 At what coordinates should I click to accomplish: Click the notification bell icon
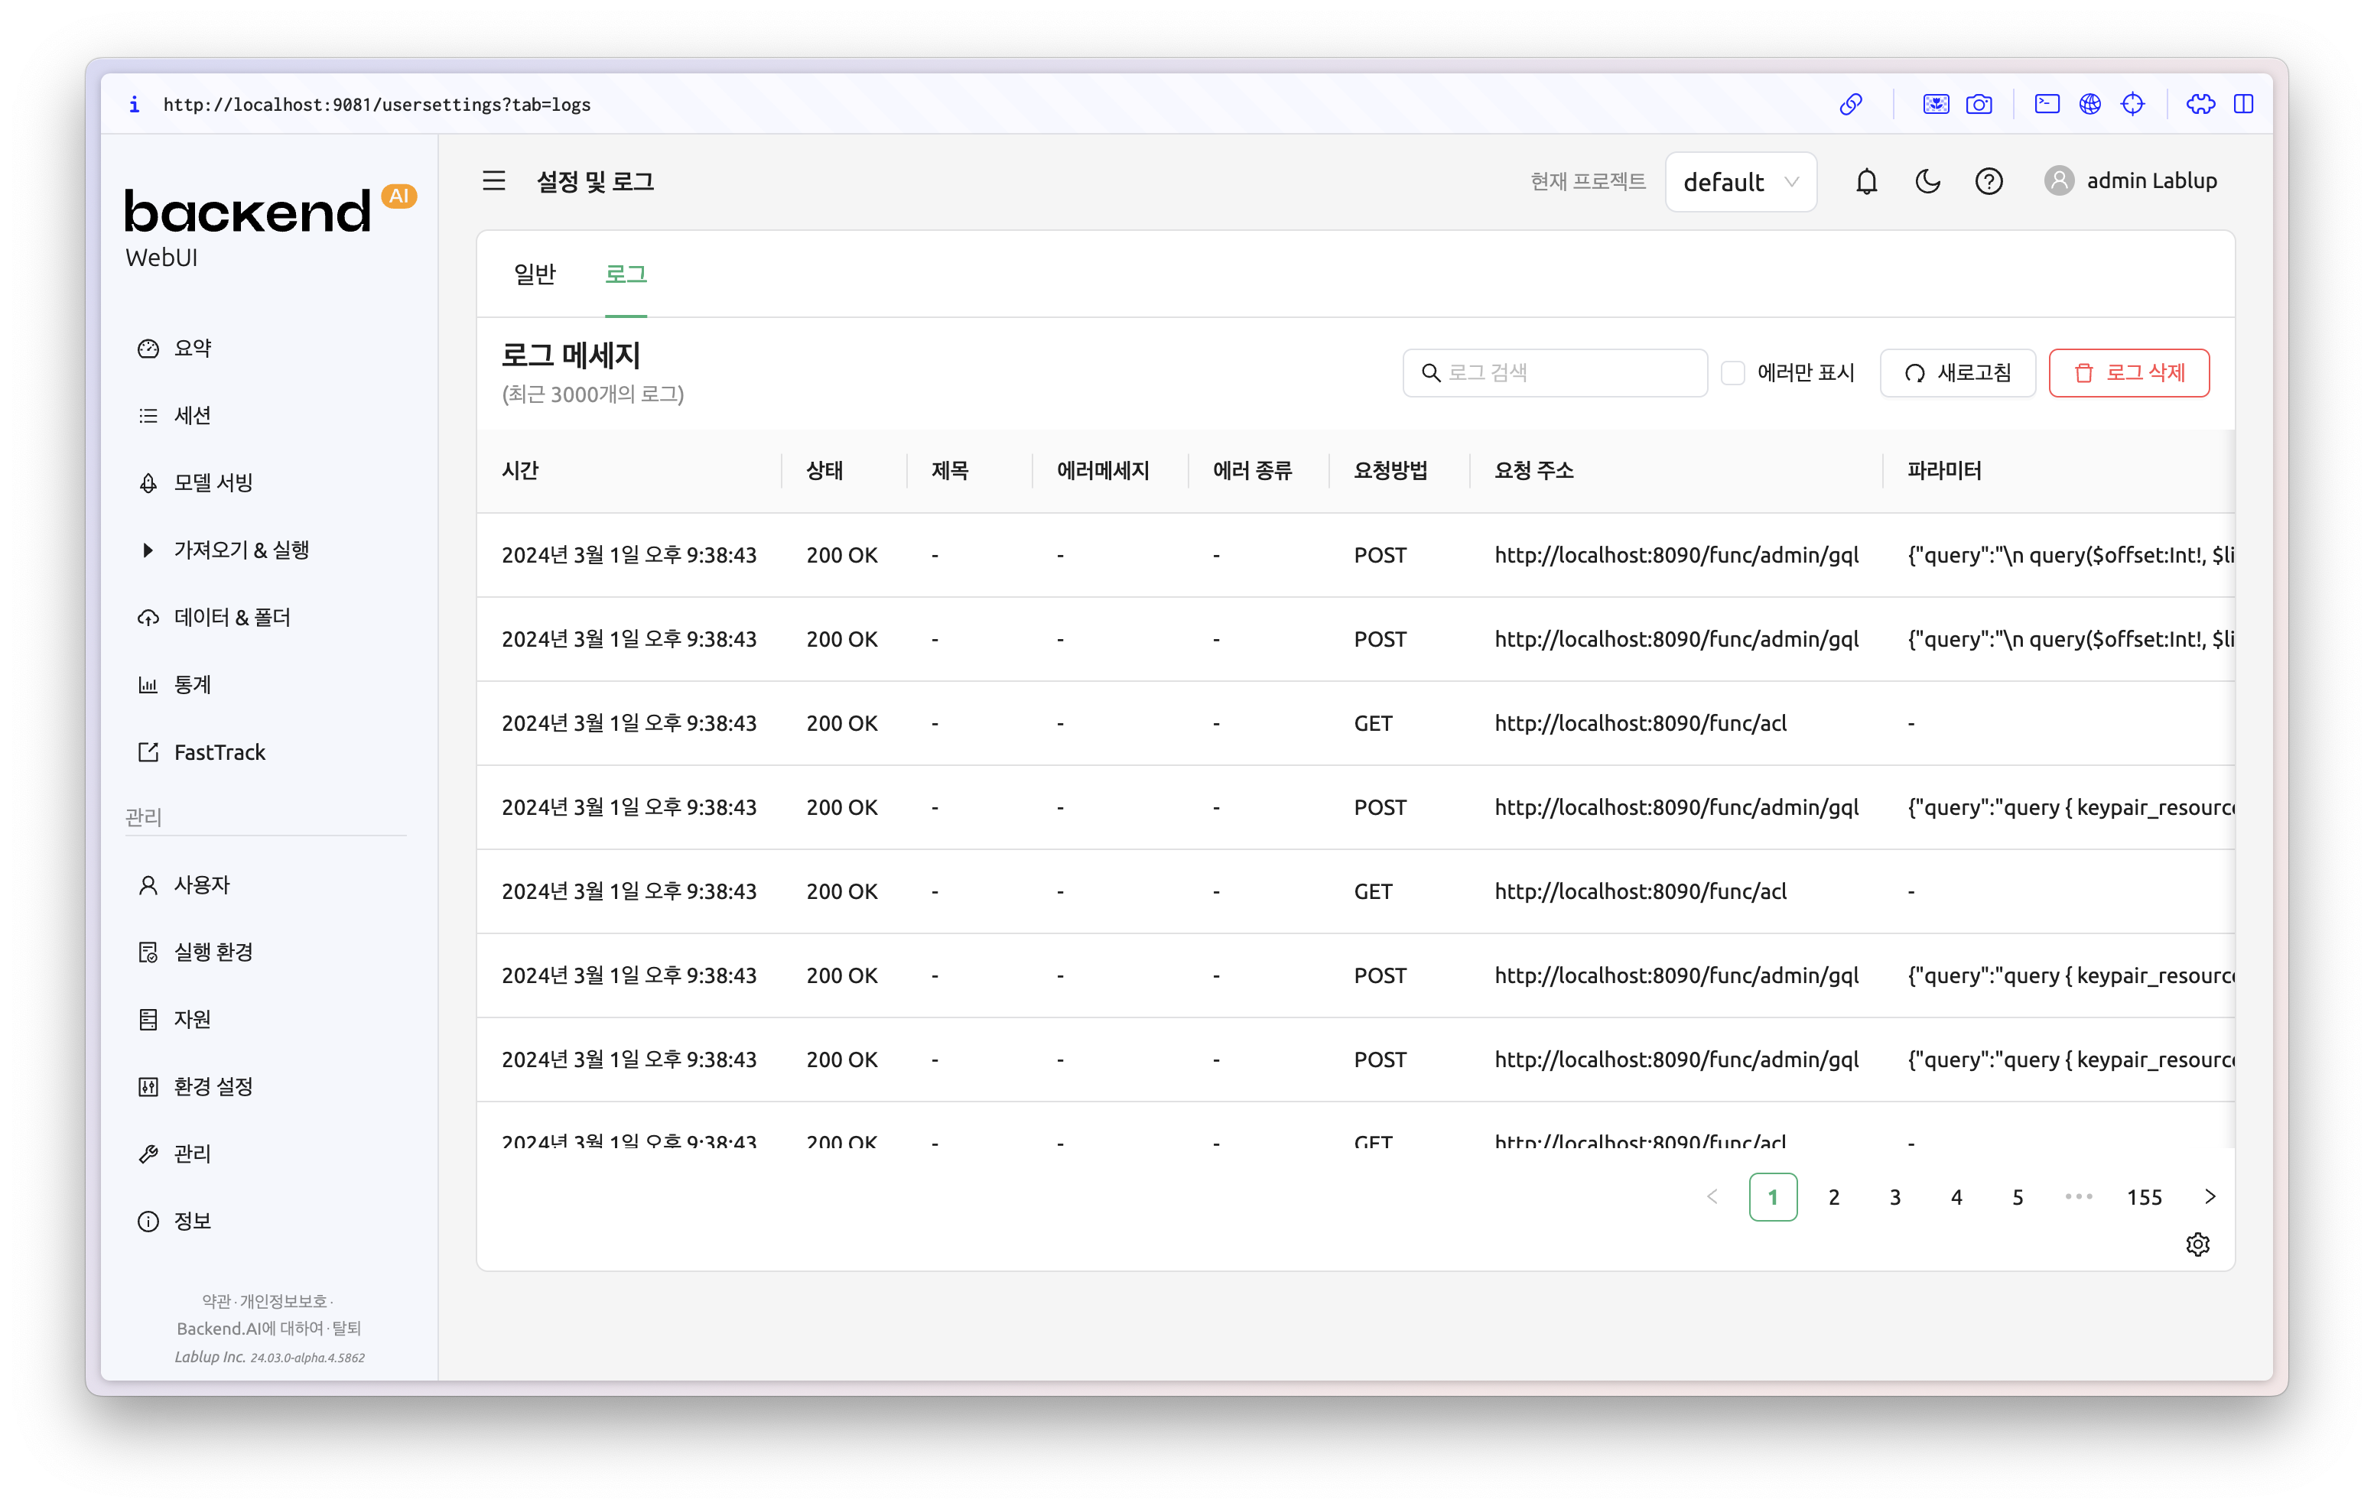tap(1866, 181)
